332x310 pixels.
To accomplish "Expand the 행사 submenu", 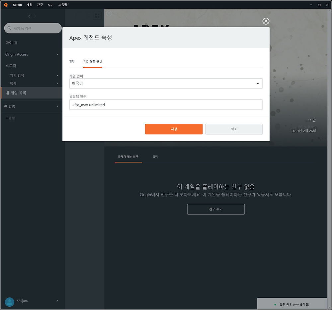I will tap(57, 83).
